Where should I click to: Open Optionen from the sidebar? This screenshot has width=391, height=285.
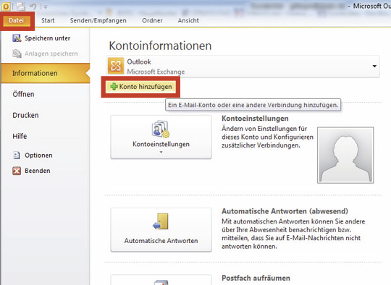(x=38, y=156)
